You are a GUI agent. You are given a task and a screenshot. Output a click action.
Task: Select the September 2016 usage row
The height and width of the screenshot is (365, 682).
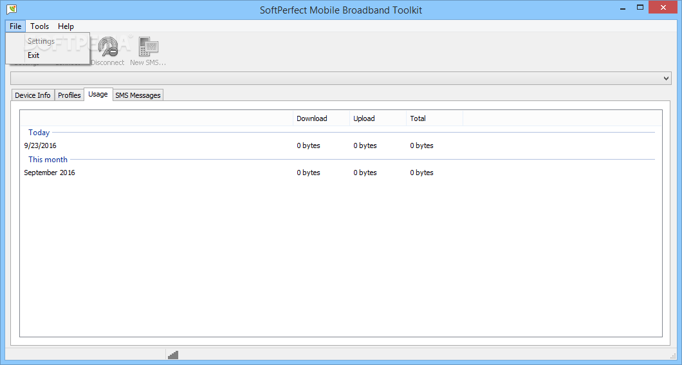click(x=341, y=173)
